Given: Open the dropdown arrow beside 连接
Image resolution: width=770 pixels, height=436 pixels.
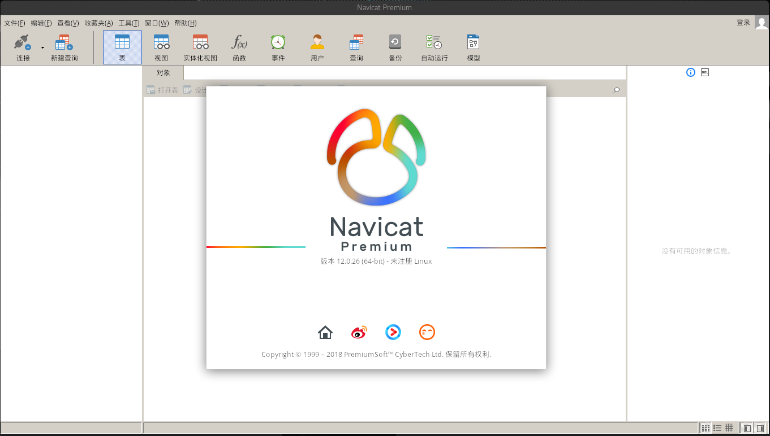Looking at the screenshot, I should (x=42, y=48).
